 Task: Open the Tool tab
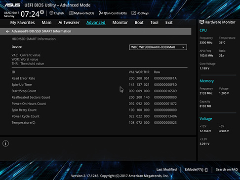coord(154,23)
